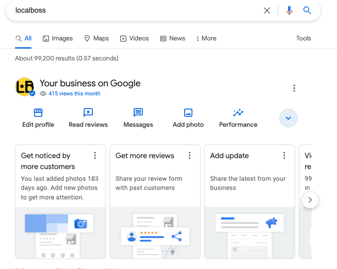
Task: Click the Edit profile label
Action: pos(38,125)
